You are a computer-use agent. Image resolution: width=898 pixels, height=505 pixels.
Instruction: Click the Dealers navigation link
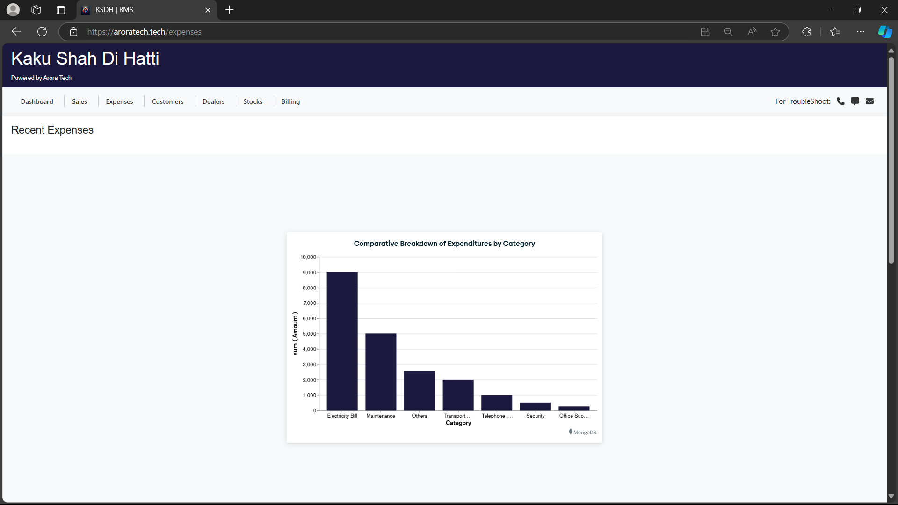pyautogui.click(x=213, y=101)
